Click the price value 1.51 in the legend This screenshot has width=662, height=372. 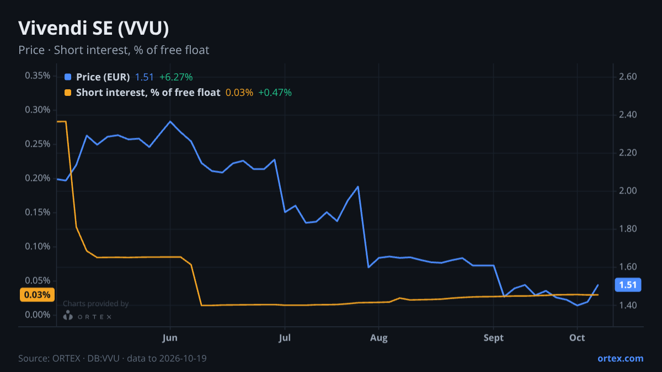pos(145,77)
